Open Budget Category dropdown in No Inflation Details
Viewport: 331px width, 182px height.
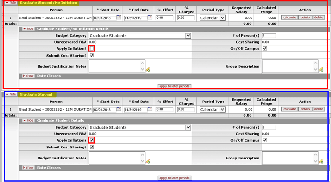(x=140, y=36)
